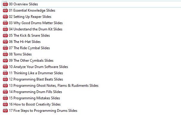Select file name '15 Programming Mistakes Slides'

click(35, 98)
